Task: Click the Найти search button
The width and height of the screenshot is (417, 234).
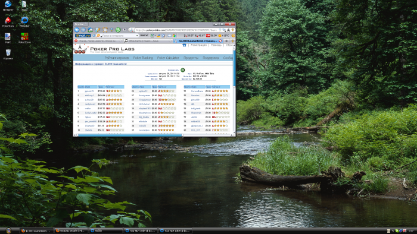Action: click(144, 36)
